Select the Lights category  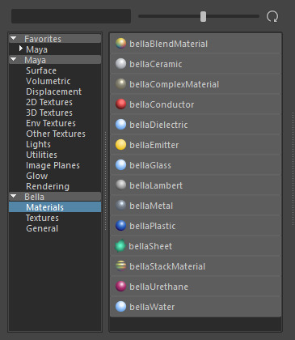tap(38, 144)
